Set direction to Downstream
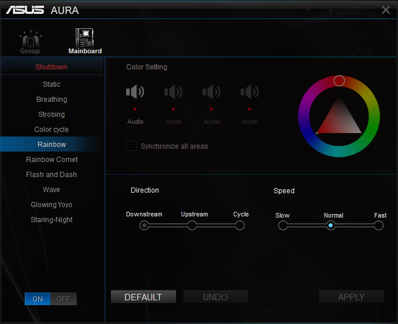Screen dimensions: 398x324 click(x=144, y=226)
